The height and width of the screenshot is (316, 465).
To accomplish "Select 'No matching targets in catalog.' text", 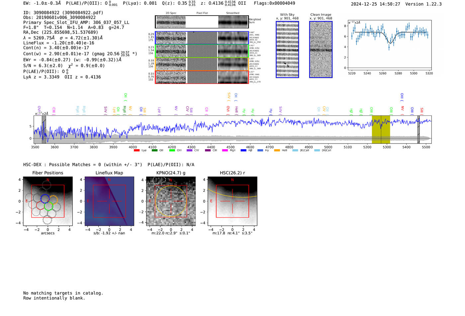I will pyautogui.click(x=63, y=293).
